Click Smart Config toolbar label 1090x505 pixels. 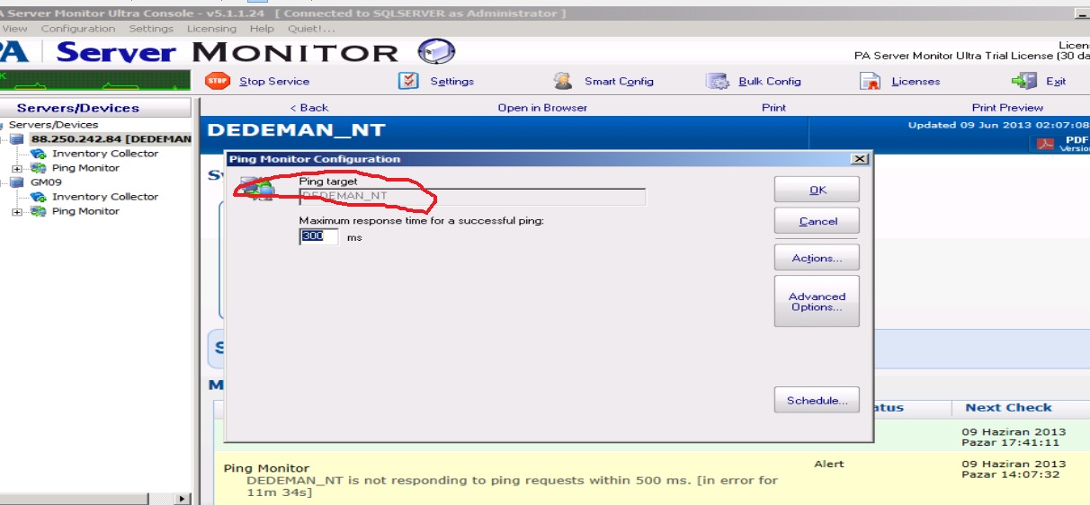tap(619, 81)
